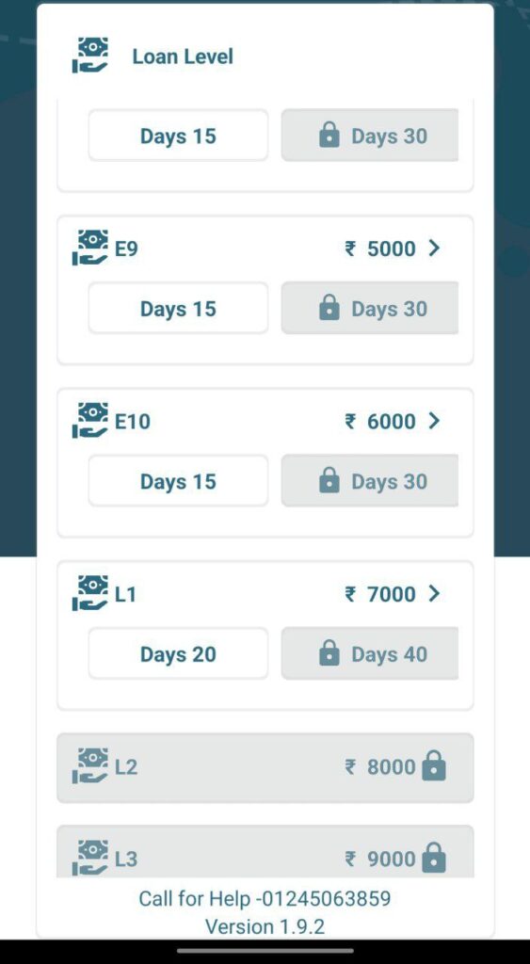Image resolution: width=530 pixels, height=964 pixels.
Task: Click the E10 loan hand-money icon
Action: 89,421
